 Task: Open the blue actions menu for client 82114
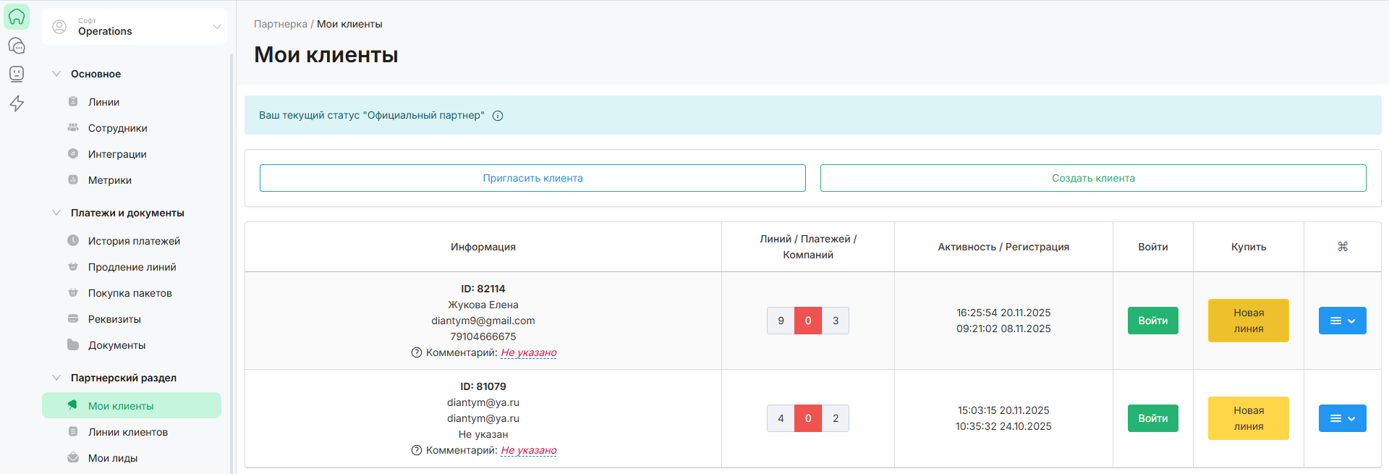(1342, 321)
